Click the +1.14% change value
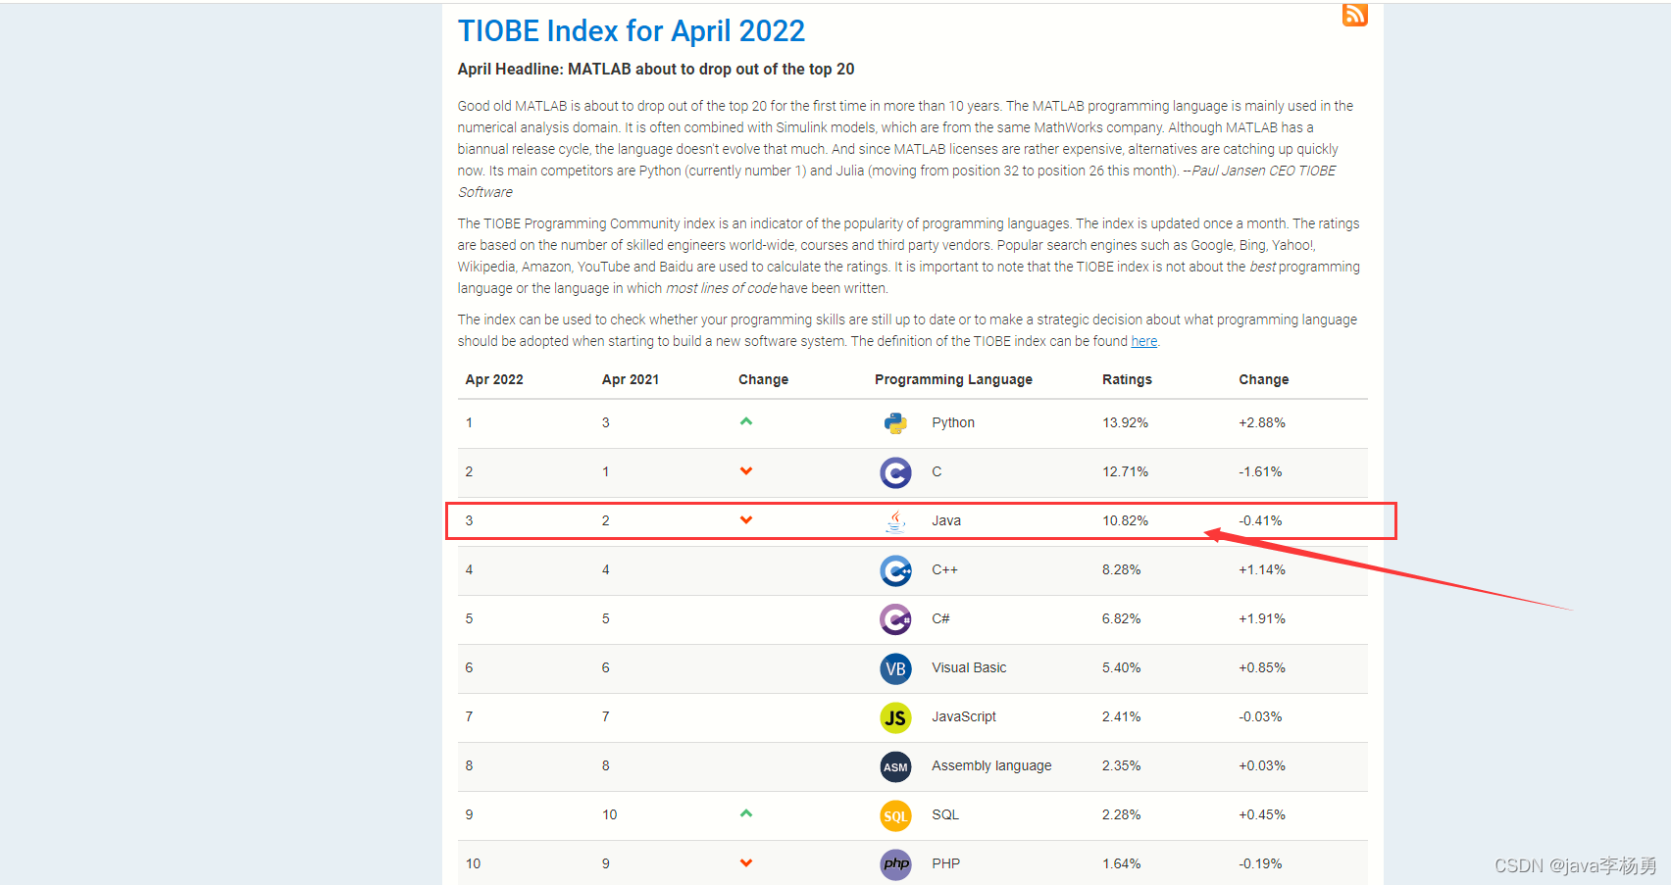 (1262, 569)
